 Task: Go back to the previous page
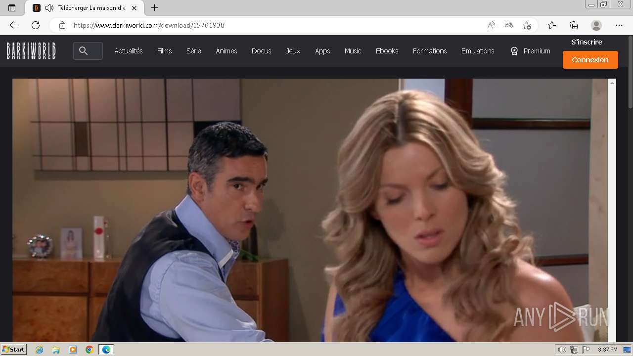point(14,25)
